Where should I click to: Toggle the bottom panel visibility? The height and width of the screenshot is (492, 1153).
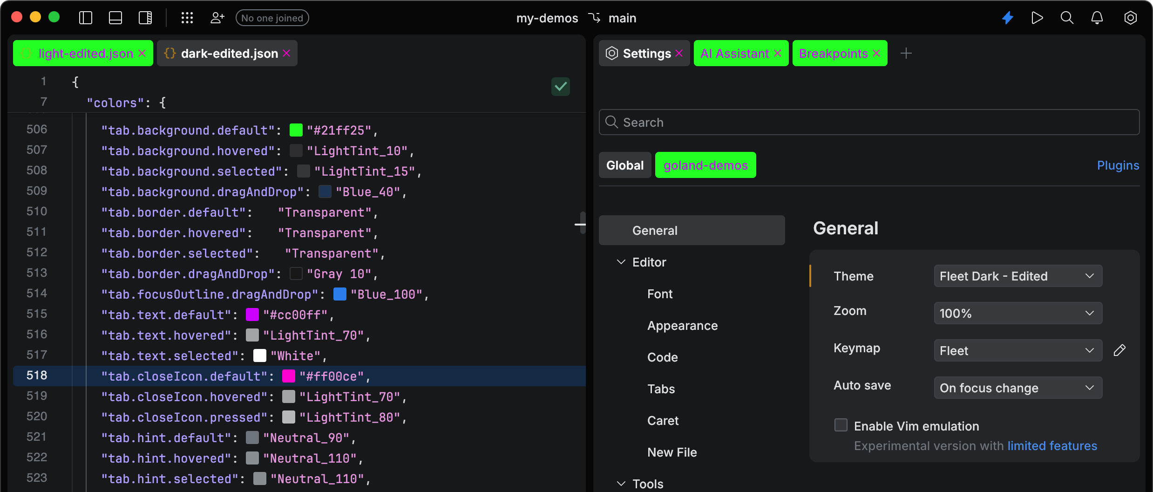[x=115, y=18]
